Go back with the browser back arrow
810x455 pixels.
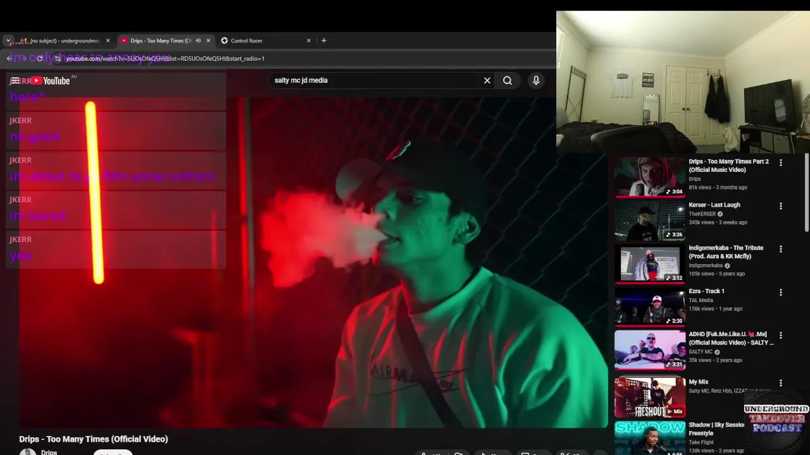(x=9, y=58)
